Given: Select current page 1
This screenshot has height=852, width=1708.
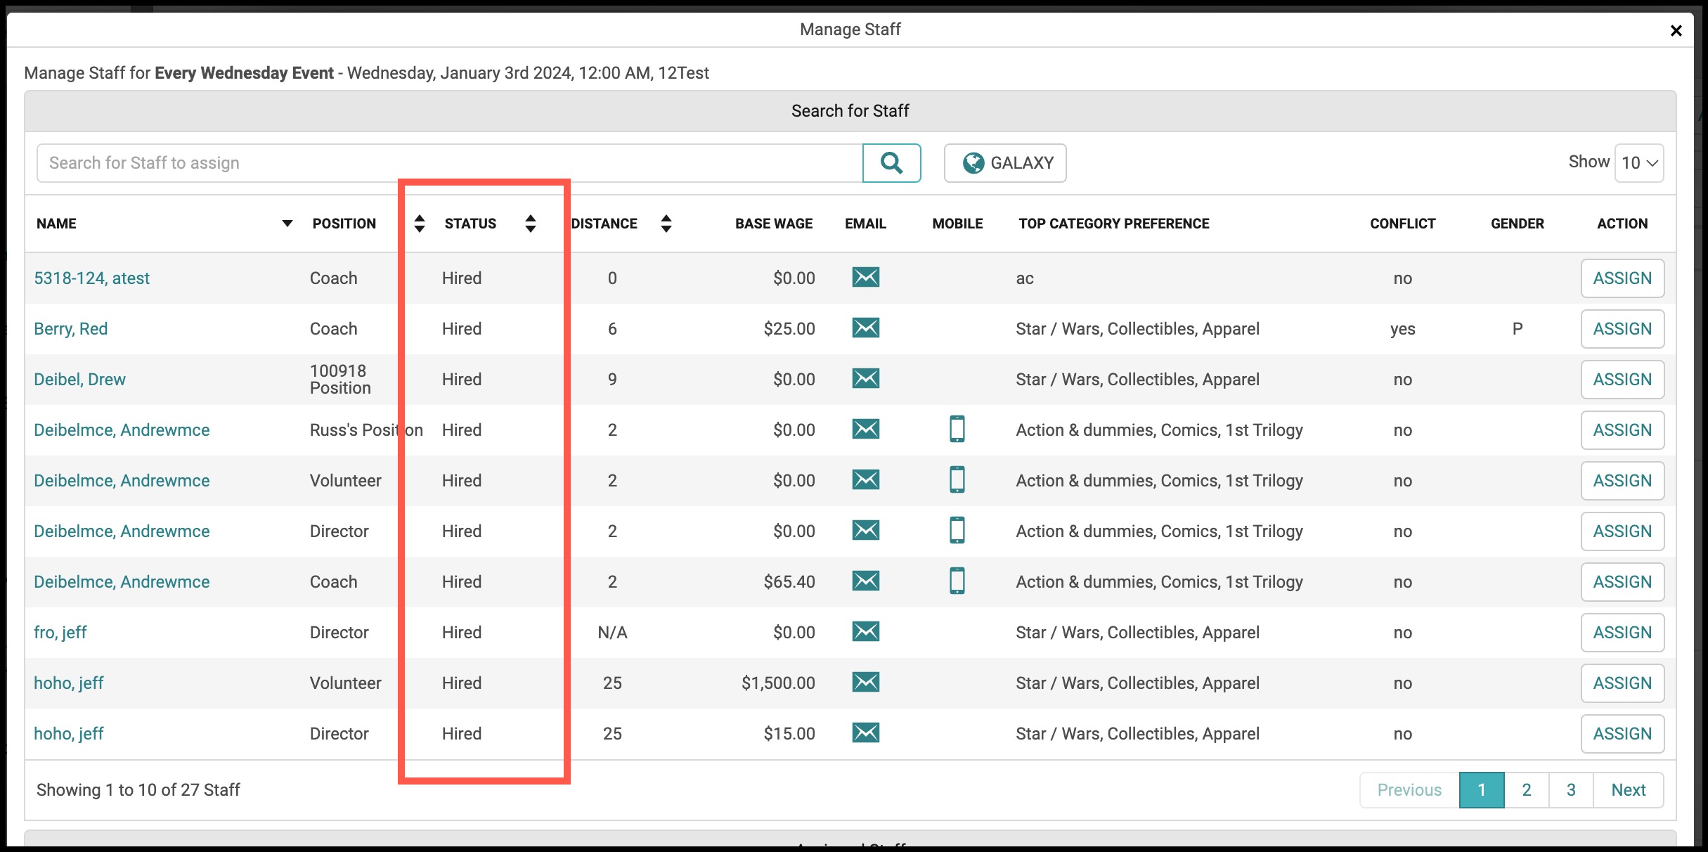Looking at the screenshot, I should pyautogui.click(x=1482, y=790).
